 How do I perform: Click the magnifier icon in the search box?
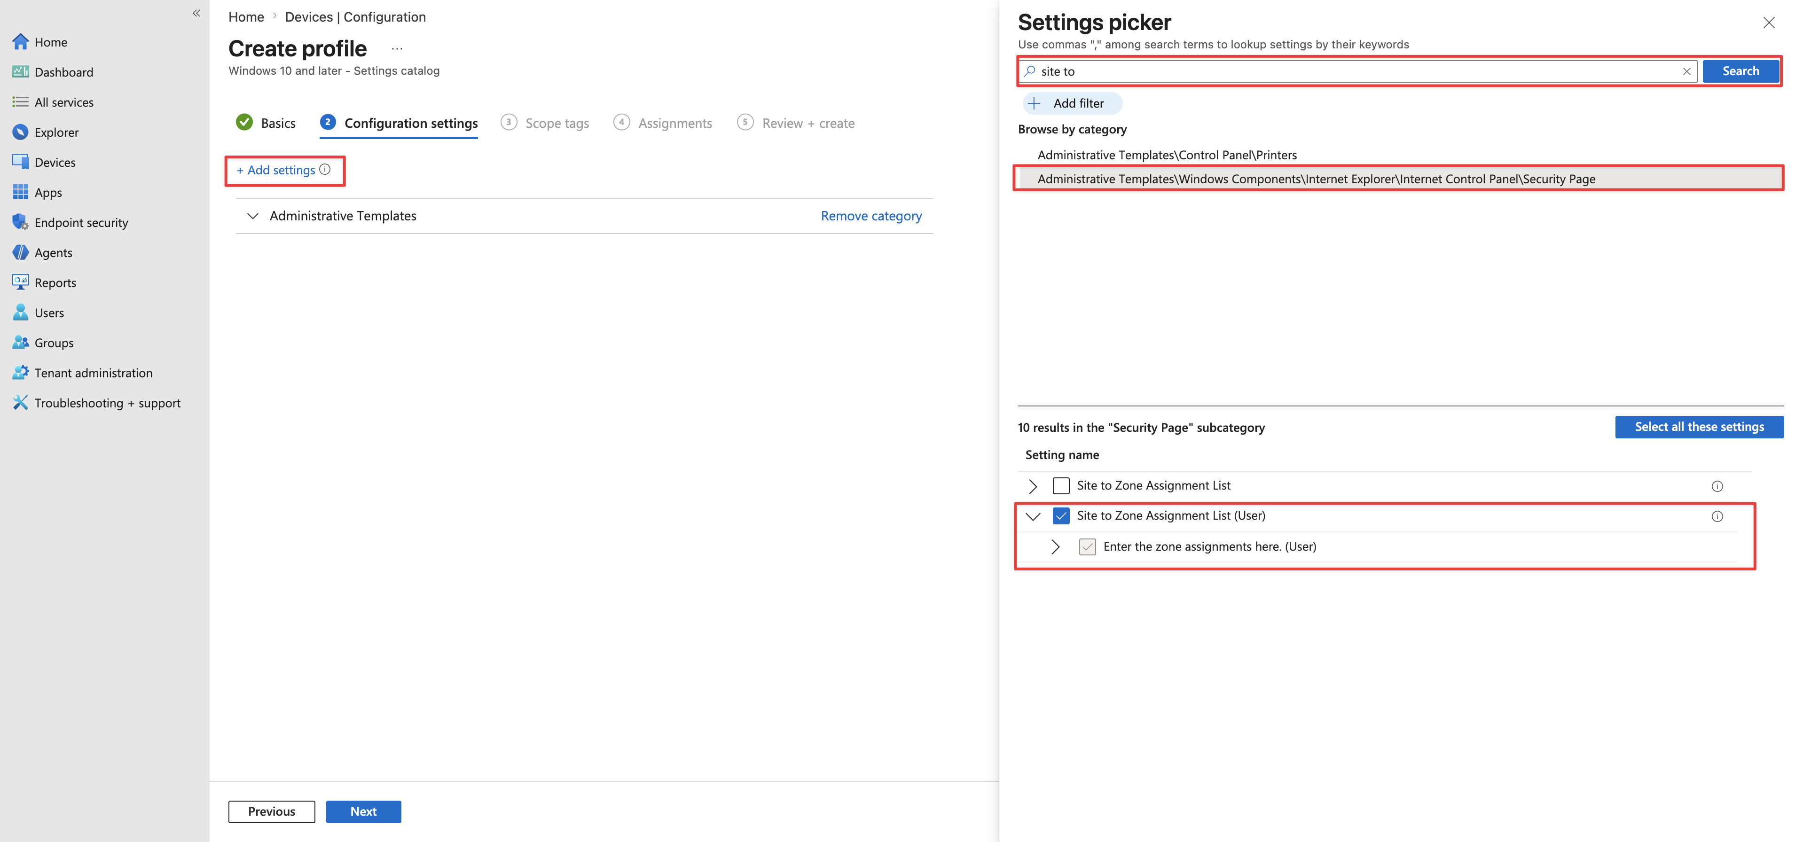click(1030, 71)
